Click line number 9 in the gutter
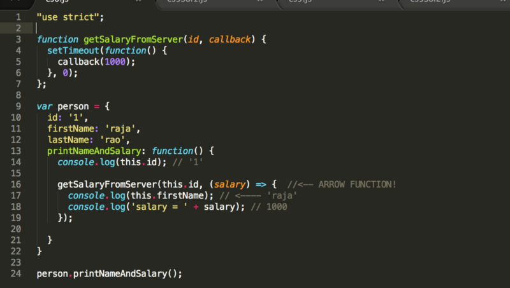This screenshot has width=510, height=288. click(x=18, y=106)
